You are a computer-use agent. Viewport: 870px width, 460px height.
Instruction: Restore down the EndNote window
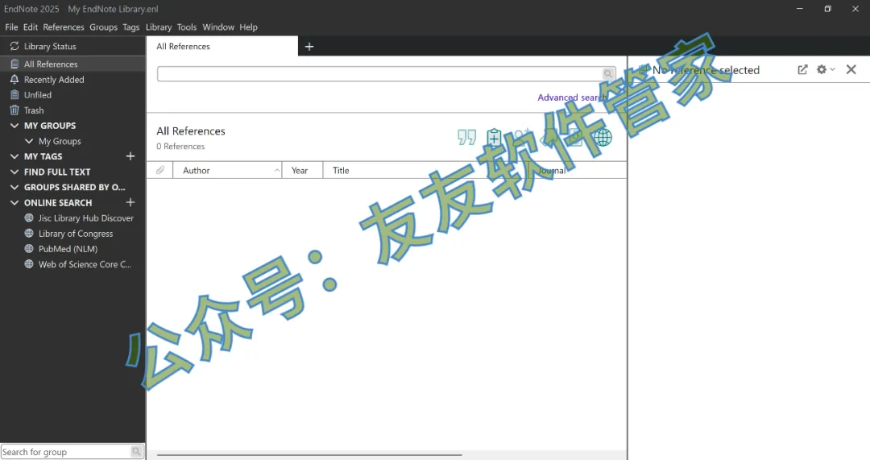(x=827, y=9)
